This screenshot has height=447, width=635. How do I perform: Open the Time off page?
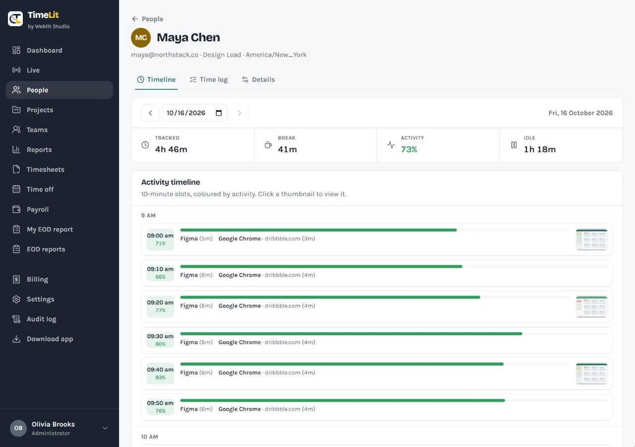60,189
